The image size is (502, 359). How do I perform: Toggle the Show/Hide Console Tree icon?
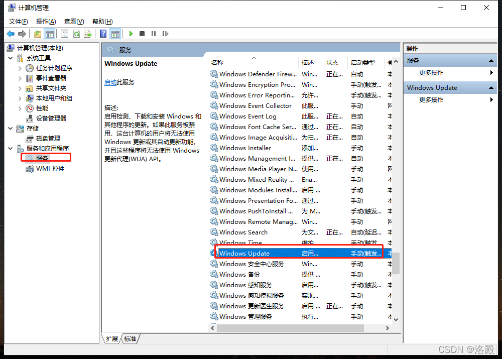(49, 34)
